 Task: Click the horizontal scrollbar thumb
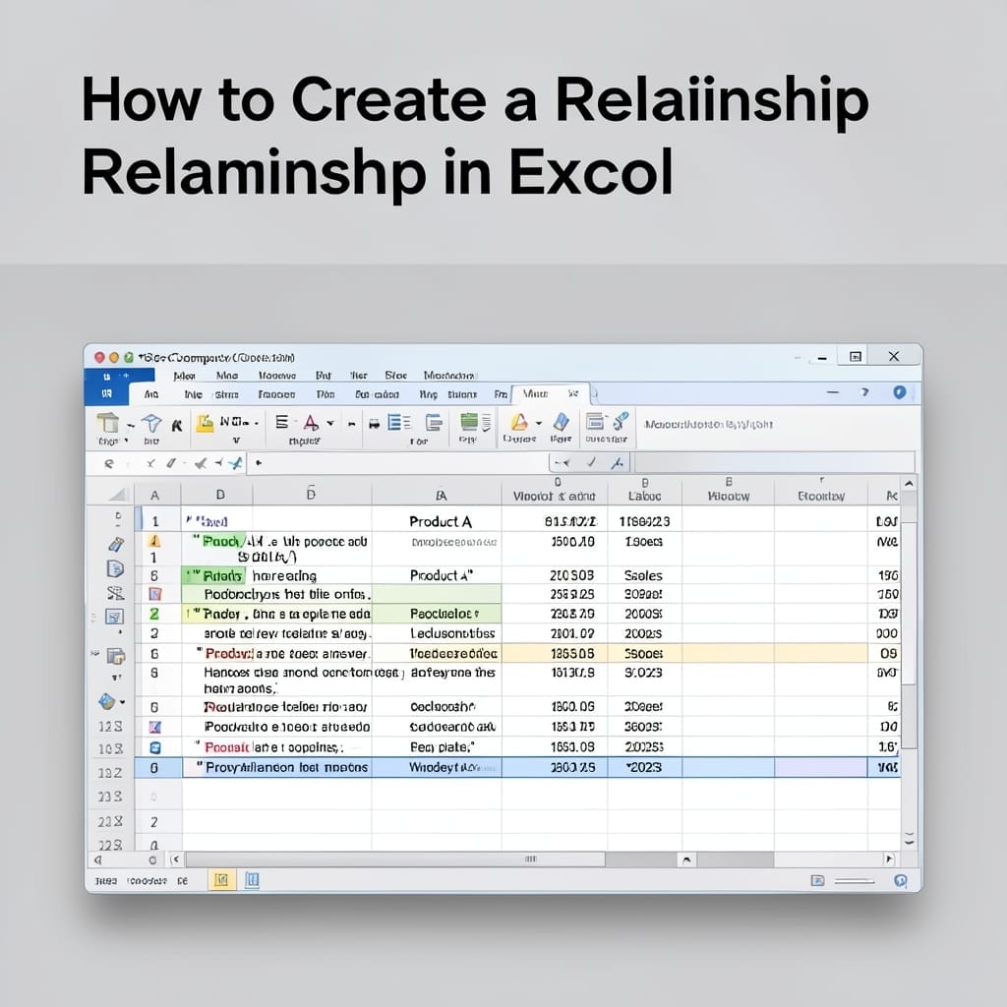pos(395,859)
